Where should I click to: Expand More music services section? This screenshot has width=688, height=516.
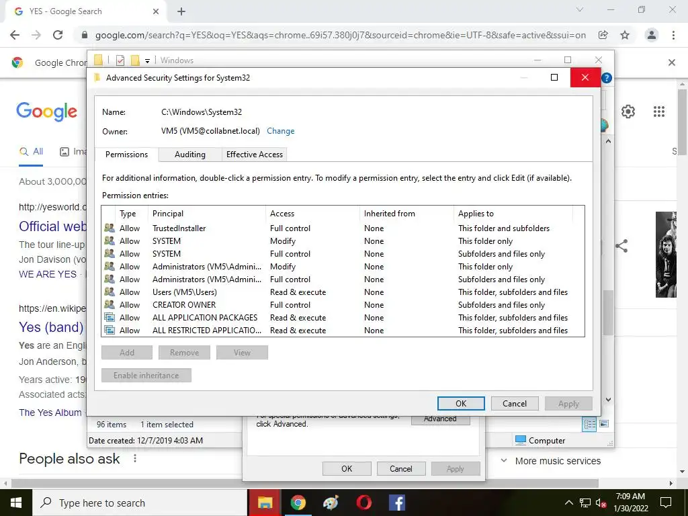(x=551, y=461)
